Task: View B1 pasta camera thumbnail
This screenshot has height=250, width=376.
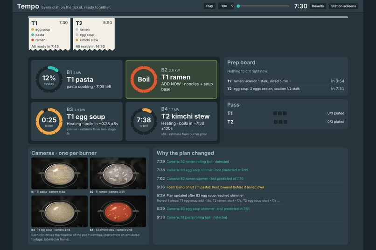Action: (59, 173)
